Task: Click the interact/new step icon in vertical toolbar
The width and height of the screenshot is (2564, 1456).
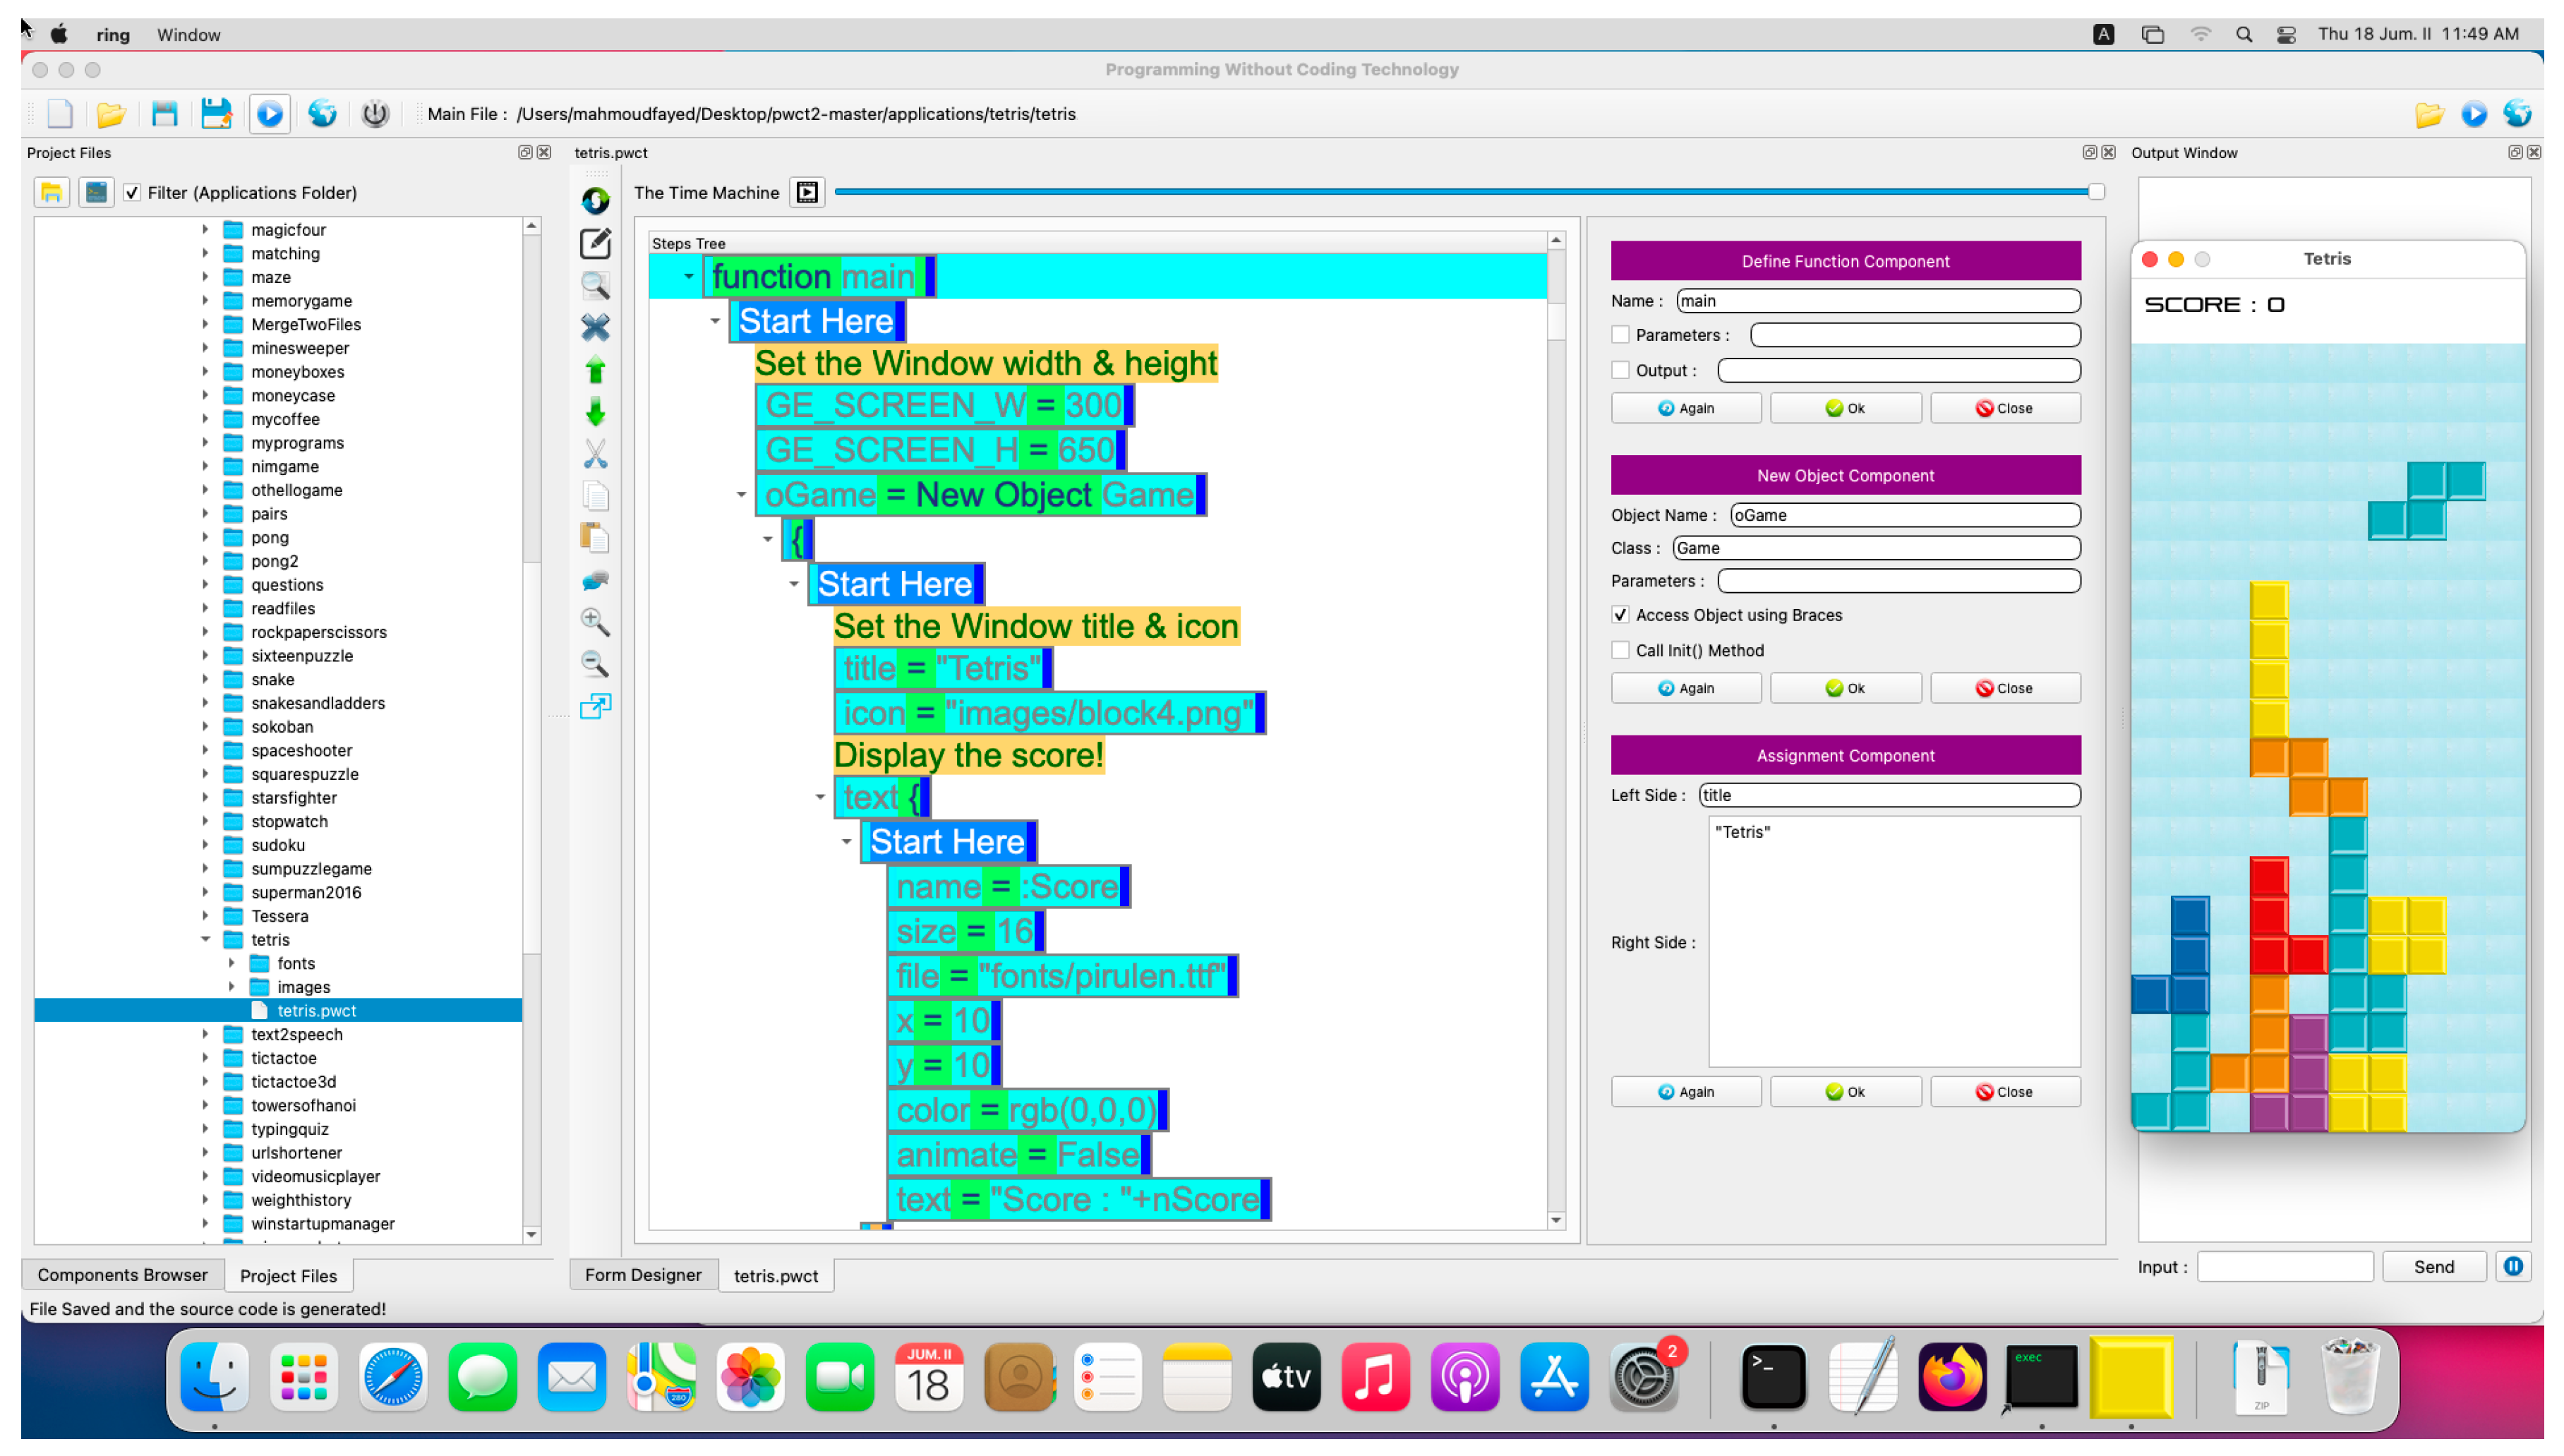Action: coord(596,201)
